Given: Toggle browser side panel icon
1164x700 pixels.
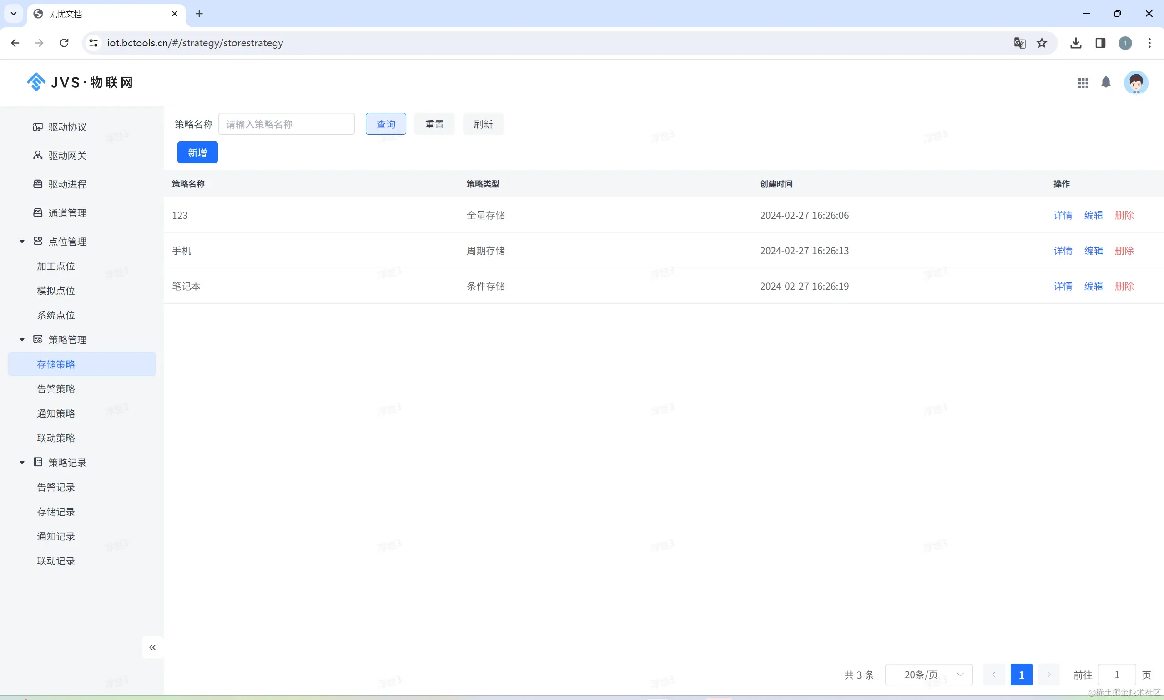Looking at the screenshot, I should coord(1100,43).
